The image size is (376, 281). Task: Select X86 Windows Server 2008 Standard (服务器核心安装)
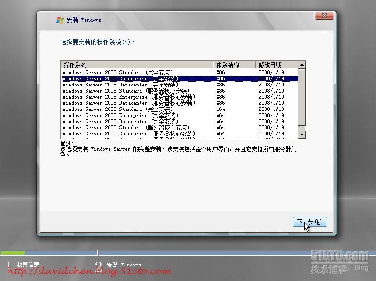point(180,91)
